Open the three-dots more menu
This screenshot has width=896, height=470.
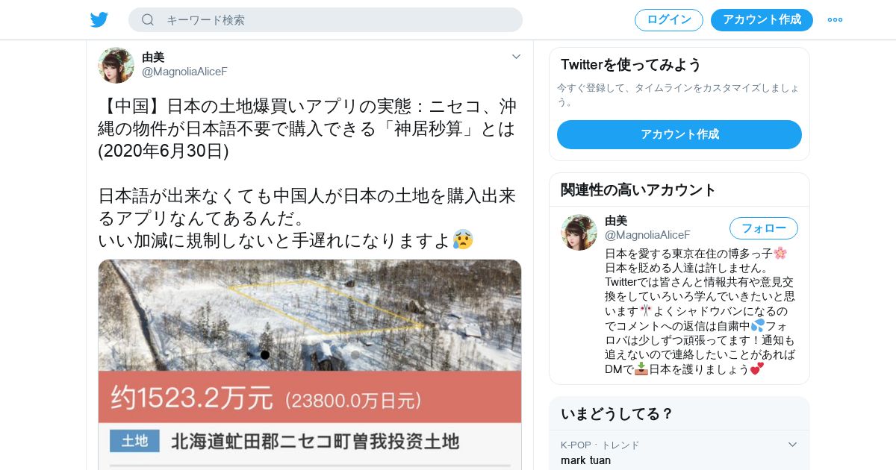point(835,19)
